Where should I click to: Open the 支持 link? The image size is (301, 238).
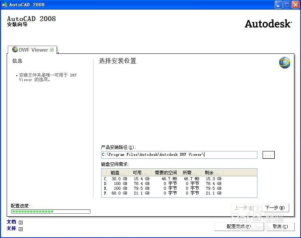11,228
